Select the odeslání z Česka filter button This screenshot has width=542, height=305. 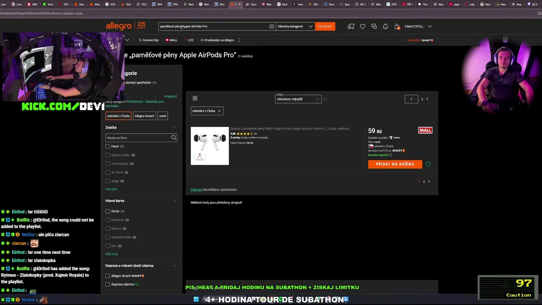pos(119,116)
